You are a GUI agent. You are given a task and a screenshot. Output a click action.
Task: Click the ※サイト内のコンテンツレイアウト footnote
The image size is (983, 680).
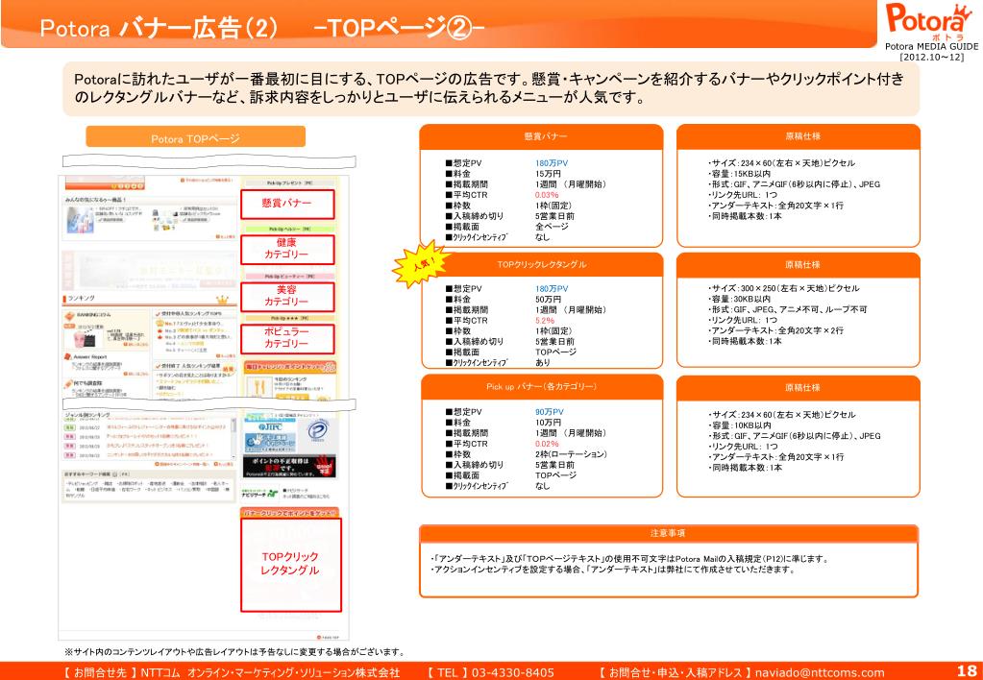(235, 652)
